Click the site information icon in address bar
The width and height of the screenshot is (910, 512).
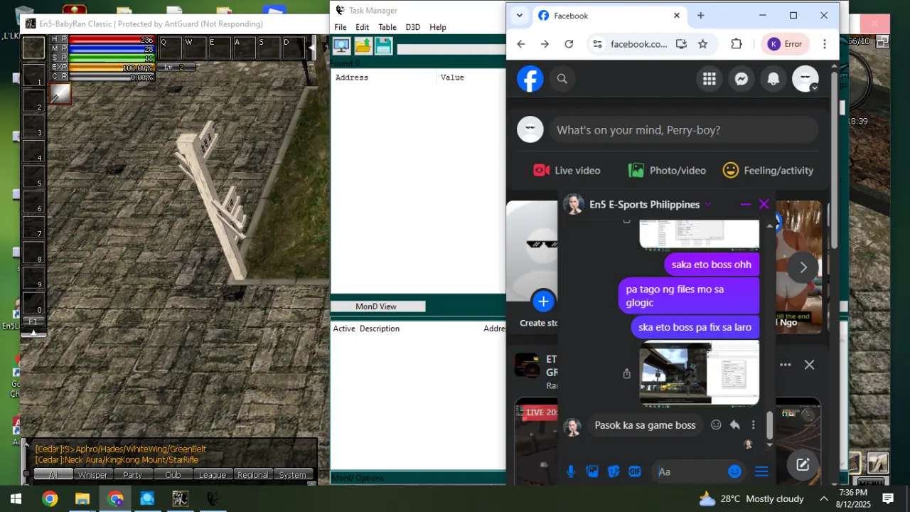coord(598,44)
